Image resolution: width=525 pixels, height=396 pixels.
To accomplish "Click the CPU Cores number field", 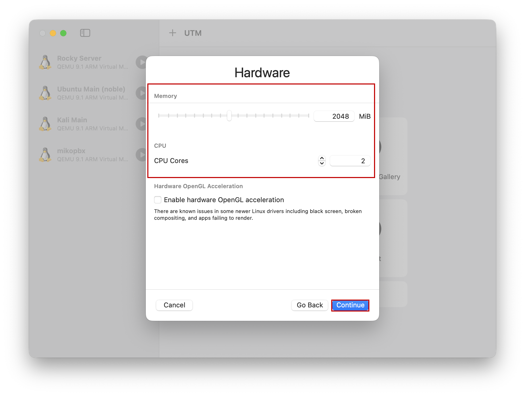I will (350, 161).
